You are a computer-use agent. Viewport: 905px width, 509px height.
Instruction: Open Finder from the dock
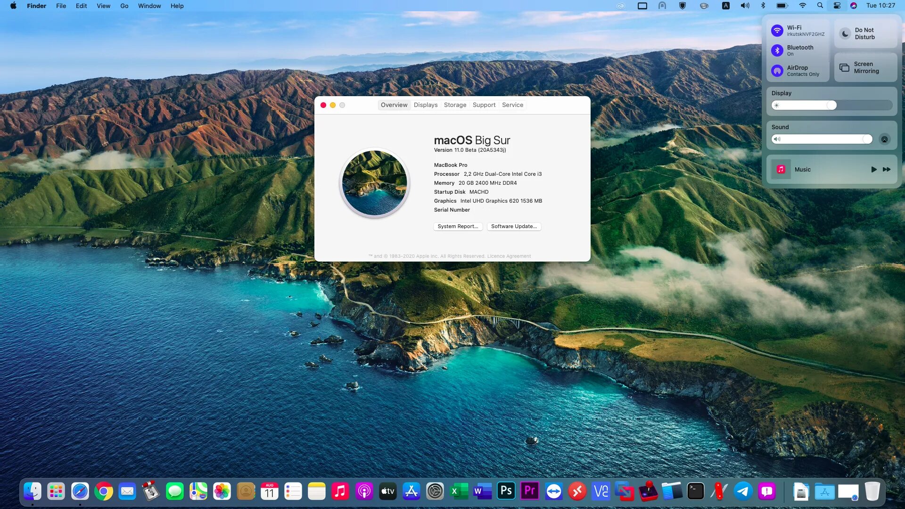(x=33, y=492)
